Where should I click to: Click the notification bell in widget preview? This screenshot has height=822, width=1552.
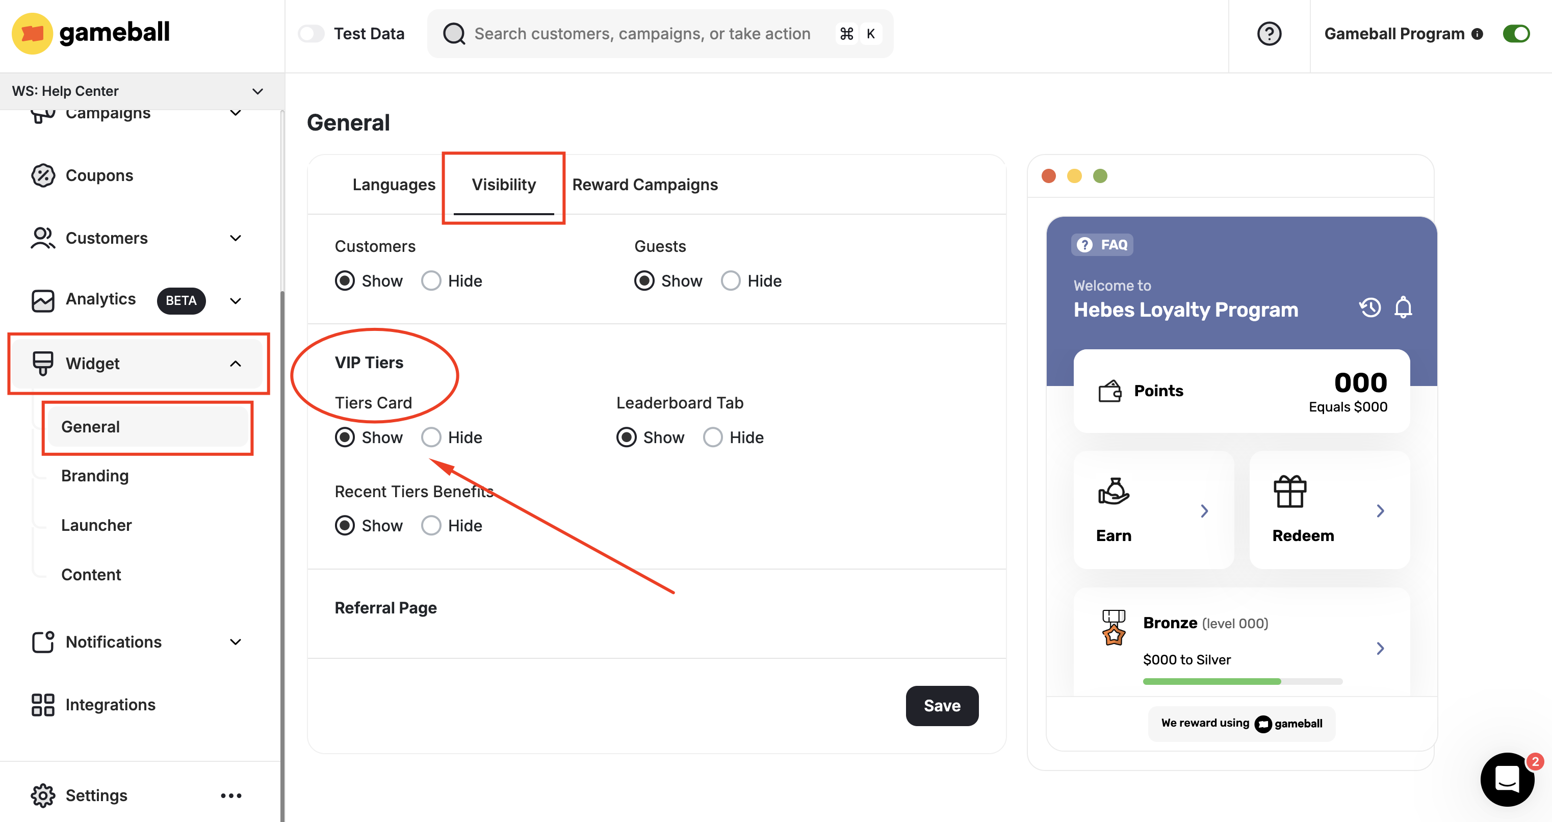click(x=1403, y=307)
